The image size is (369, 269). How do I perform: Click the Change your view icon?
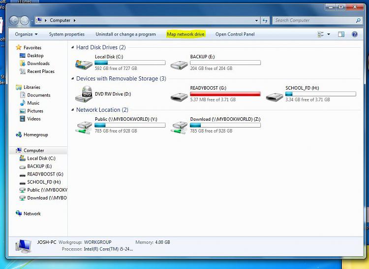(x=320, y=34)
